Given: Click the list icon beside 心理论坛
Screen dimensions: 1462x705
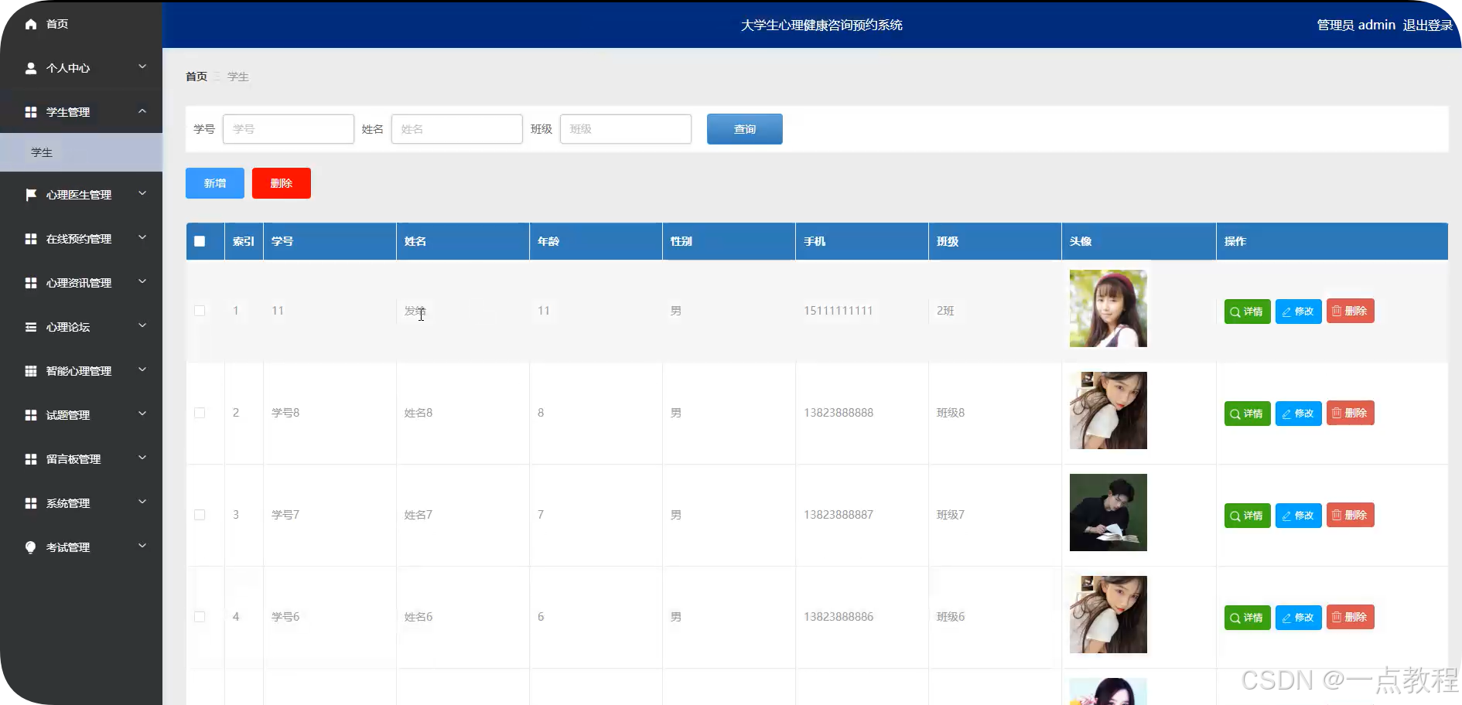Looking at the screenshot, I should pos(31,327).
